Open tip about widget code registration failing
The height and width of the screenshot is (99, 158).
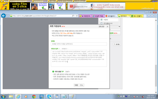click(x=68, y=79)
